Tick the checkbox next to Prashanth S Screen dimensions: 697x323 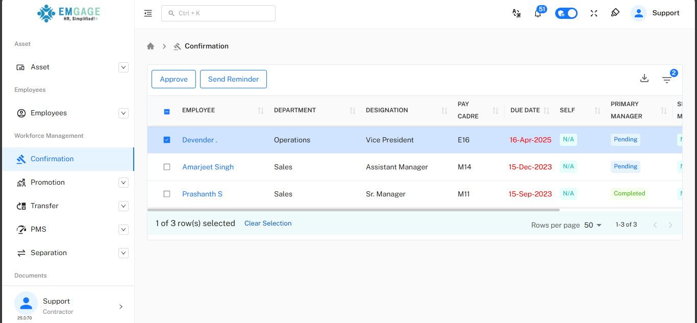coord(167,194)
